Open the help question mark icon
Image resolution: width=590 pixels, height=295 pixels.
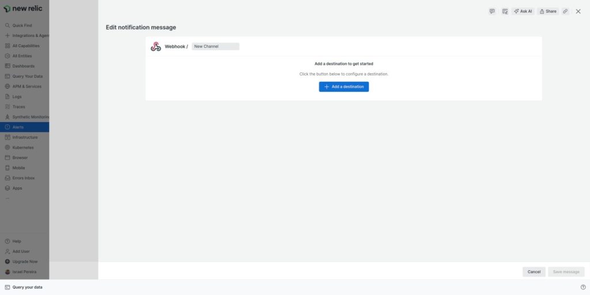(x=583, y=287)
